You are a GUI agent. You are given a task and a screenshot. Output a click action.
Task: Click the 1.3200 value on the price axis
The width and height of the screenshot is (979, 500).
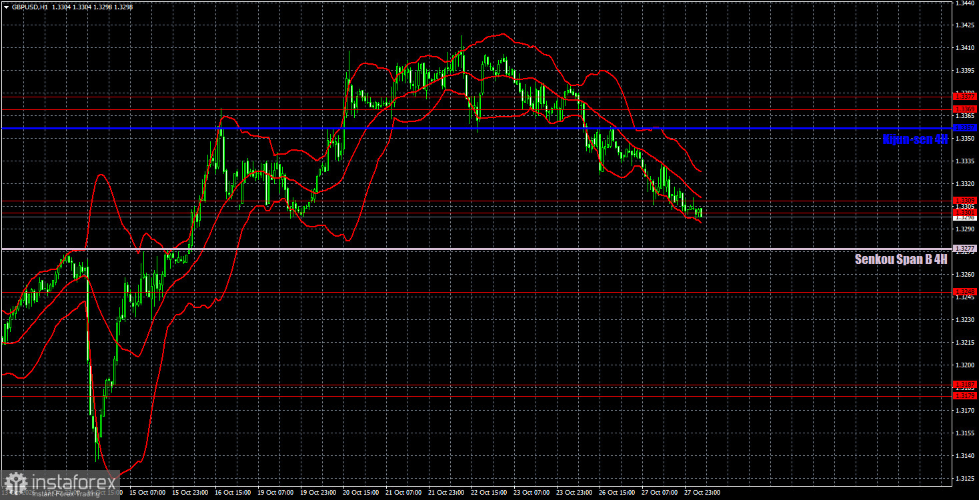click(x=965, y=365)
